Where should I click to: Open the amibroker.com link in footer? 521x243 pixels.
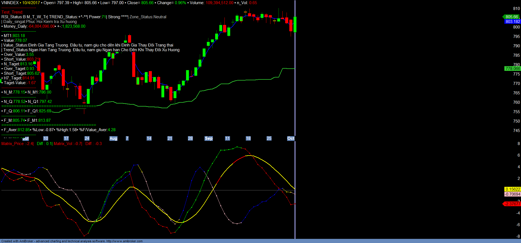[x=124, y=241]
